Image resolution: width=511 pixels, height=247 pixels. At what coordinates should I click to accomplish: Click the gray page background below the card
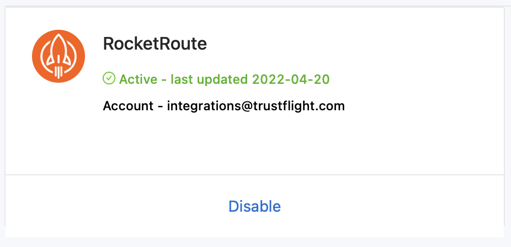tap(254, 242)
